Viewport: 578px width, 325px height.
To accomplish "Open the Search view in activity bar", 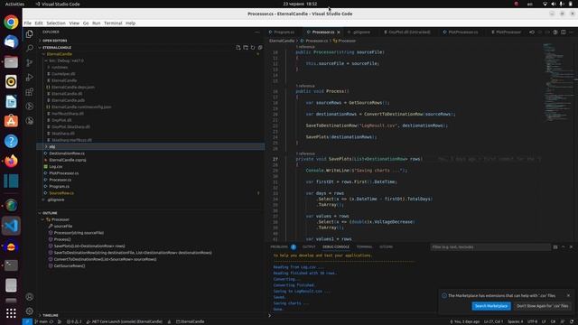I will (30, 48).
